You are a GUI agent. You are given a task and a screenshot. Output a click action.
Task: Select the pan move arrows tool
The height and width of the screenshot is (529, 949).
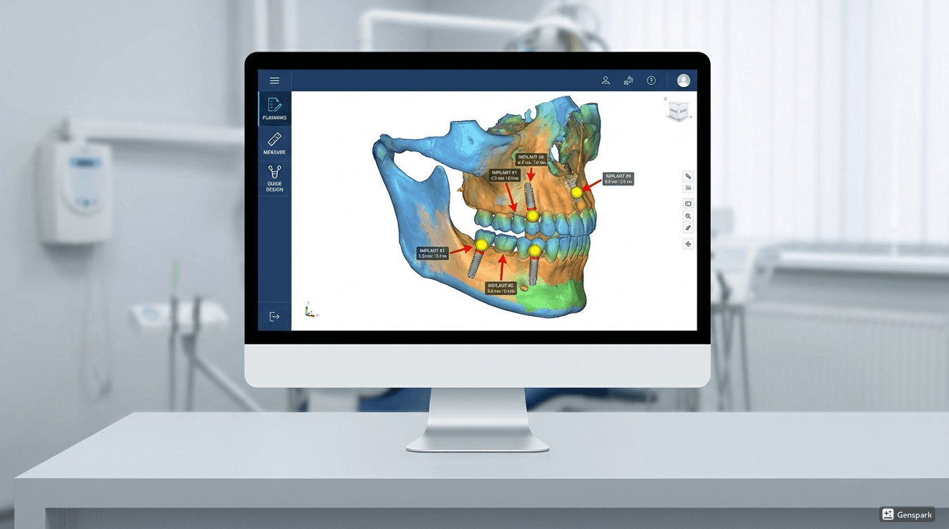pos(688,244)
